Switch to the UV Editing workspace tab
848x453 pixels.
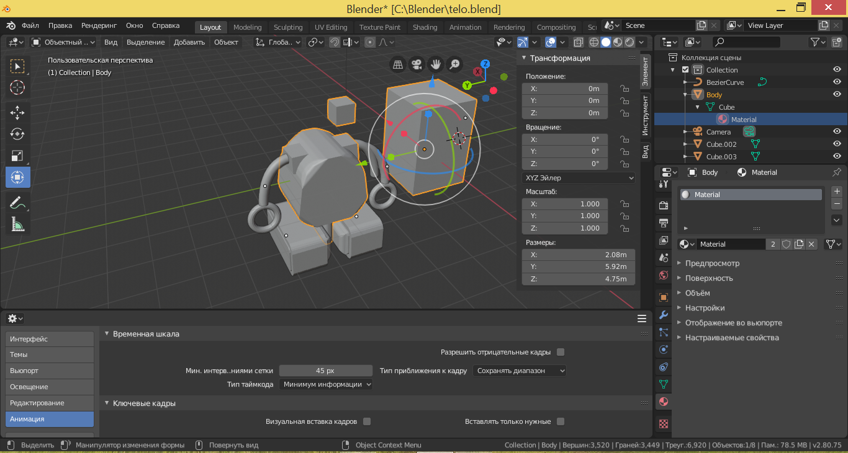click(x=331, y=27)
